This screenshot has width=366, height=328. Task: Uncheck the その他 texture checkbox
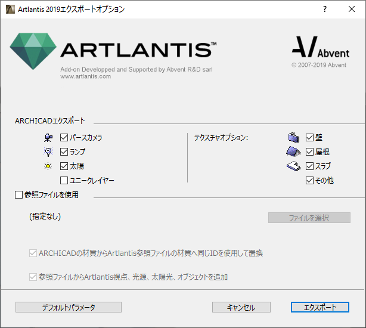point(309,180)
